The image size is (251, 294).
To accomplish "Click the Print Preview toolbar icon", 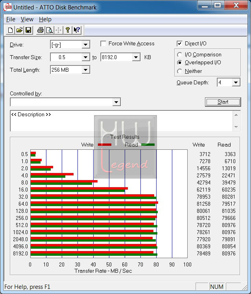I will (50, 30).
